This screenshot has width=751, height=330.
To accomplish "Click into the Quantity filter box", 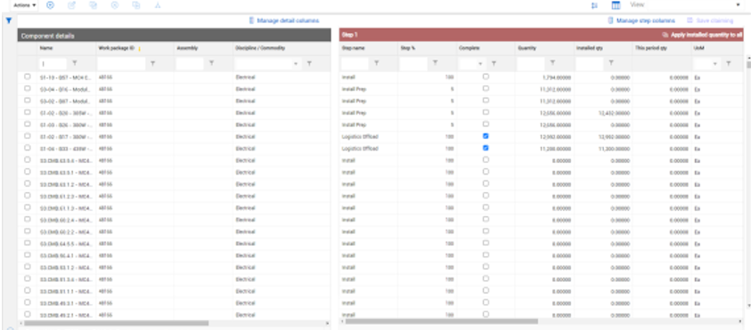I will [531, 63].
